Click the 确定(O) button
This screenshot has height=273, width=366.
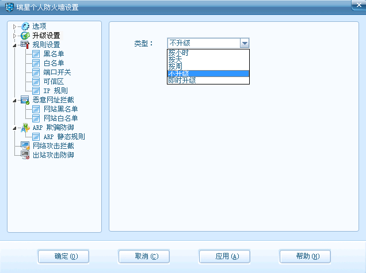(x=63, y=256)
